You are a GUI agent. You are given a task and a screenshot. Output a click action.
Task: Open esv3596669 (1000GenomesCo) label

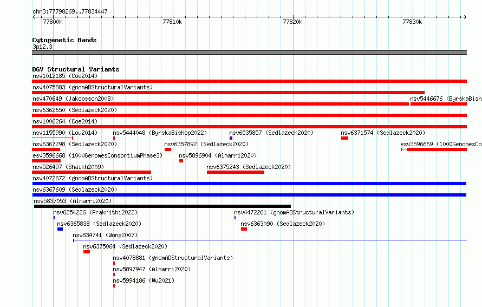[441, 144]
